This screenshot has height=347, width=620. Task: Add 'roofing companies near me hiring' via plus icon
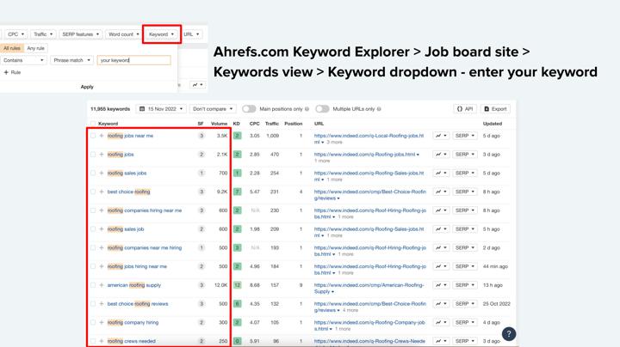tap(102, 247)
